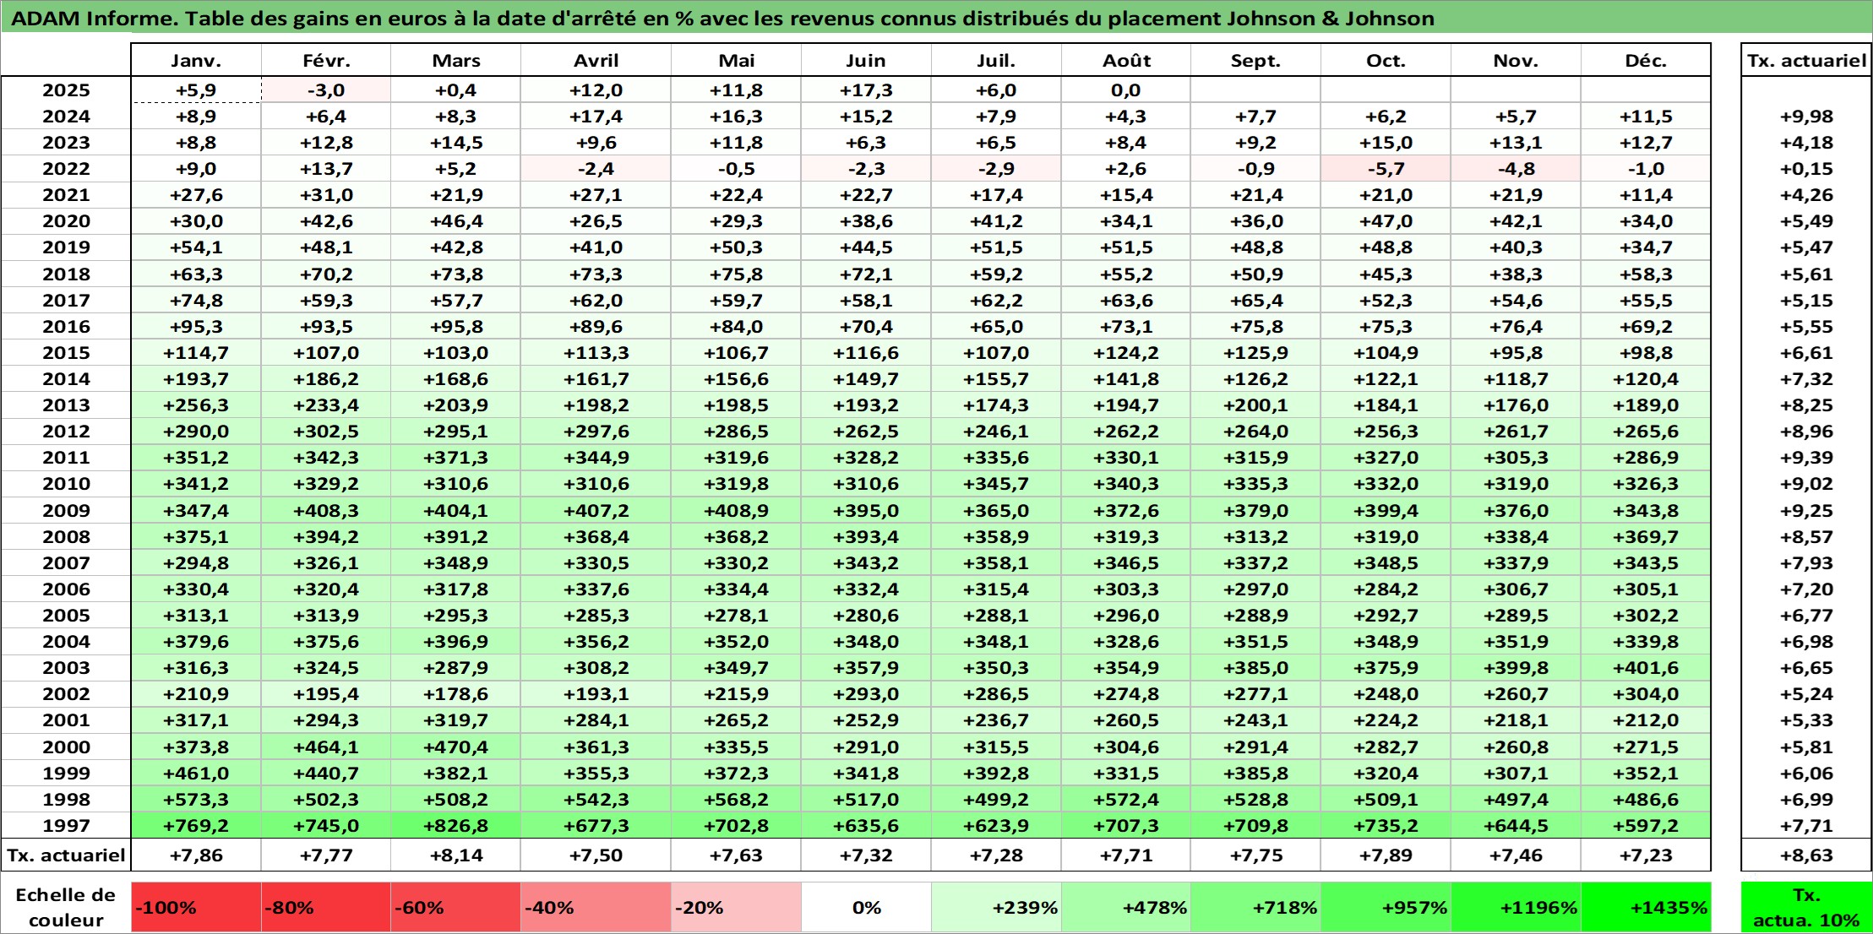
Task: Select the Févr. column header
Action: (326, 60)
